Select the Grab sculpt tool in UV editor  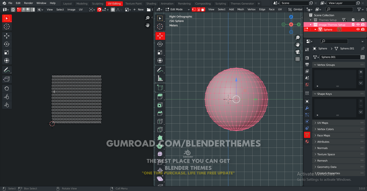[x=7, y=89]
